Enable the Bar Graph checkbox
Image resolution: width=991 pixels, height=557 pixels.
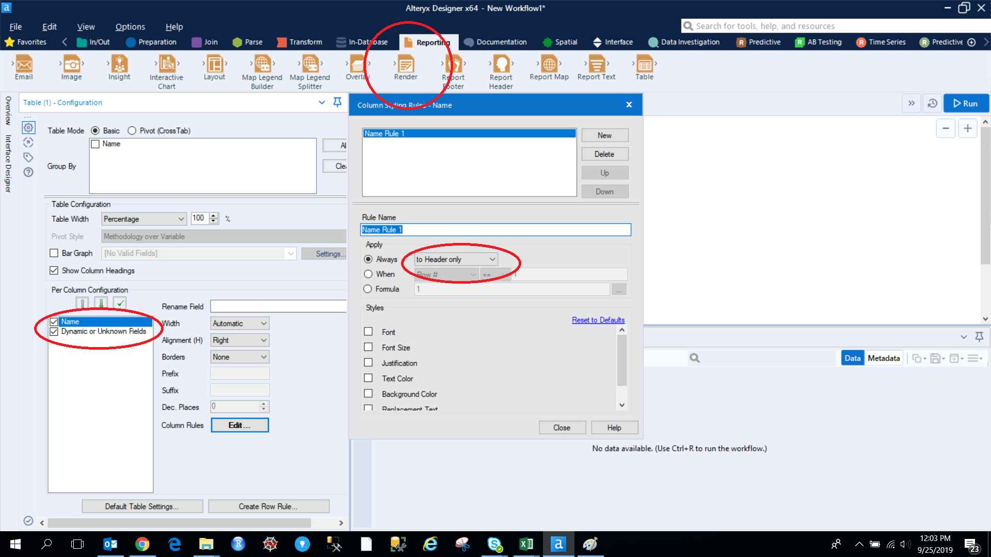(54, 253)
